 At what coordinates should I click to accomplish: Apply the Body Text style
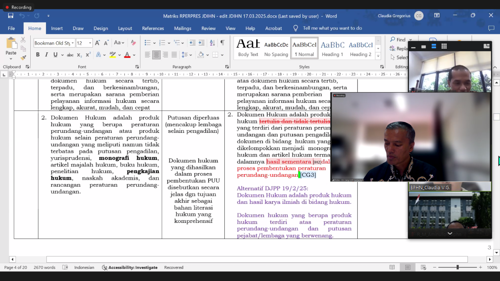click(x=248, y=48)
